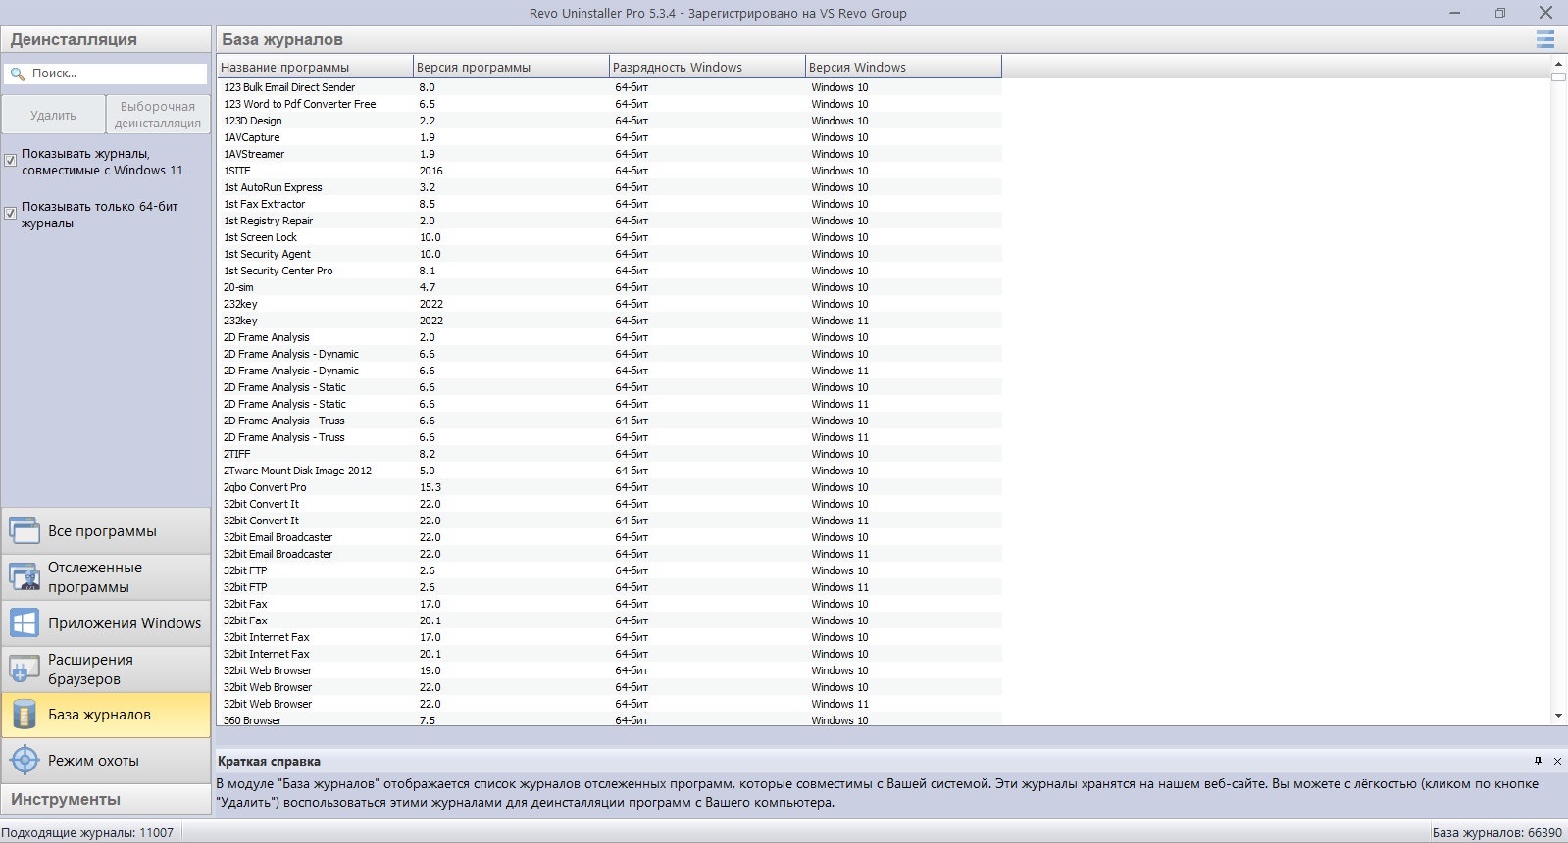Click База журналов: 66390 status text
1568x843 pixels.
pyautogui.click(x=1496, y=832)
